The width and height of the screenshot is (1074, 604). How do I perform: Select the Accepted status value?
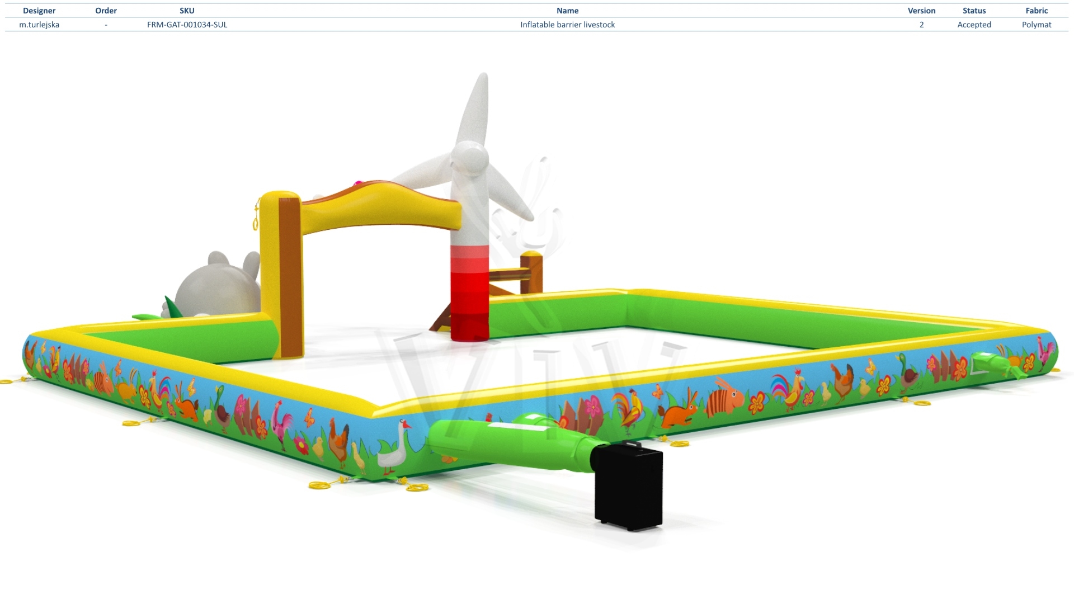tap(974, 25)
